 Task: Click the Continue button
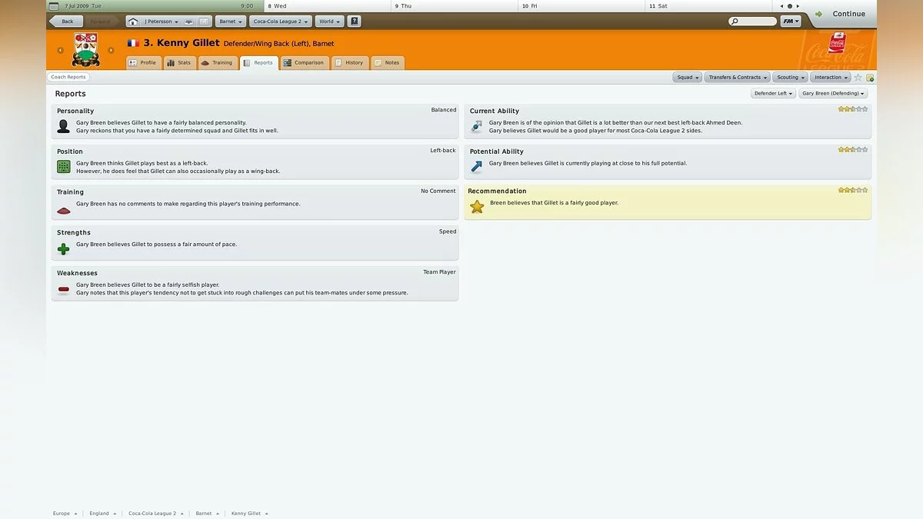tap(841, 14)
